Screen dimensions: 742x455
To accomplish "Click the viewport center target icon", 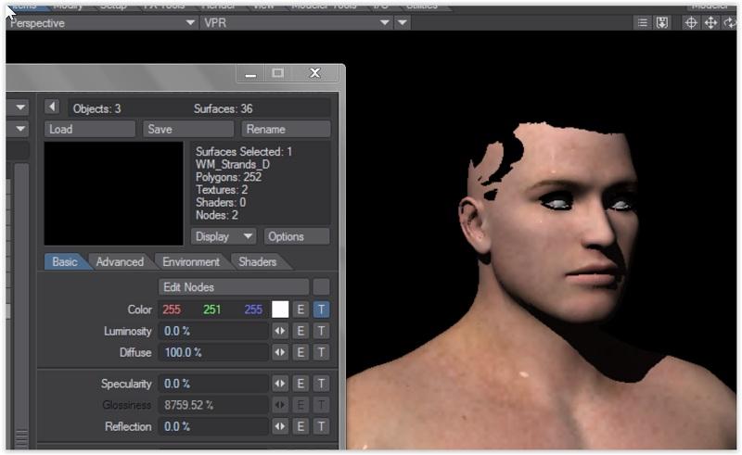I will (691, 22).
